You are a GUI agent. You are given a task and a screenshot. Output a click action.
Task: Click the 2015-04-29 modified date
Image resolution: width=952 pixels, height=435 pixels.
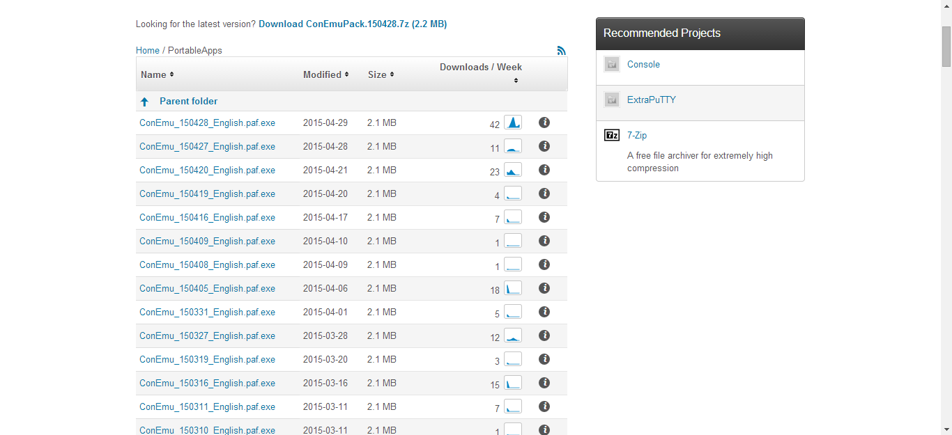click(325, 123)
